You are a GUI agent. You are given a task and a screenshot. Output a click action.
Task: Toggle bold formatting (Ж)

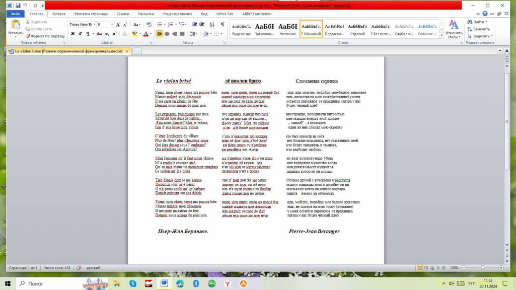pyautogui.click(x=73, y=34)
